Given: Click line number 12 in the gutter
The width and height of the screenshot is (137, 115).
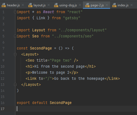Looking at the screenshot, I should click(2, 79).
